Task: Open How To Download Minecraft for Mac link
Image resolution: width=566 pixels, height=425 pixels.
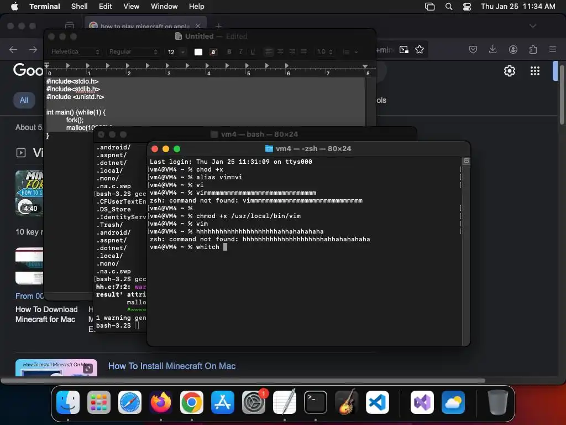Action: coord(46,314)
